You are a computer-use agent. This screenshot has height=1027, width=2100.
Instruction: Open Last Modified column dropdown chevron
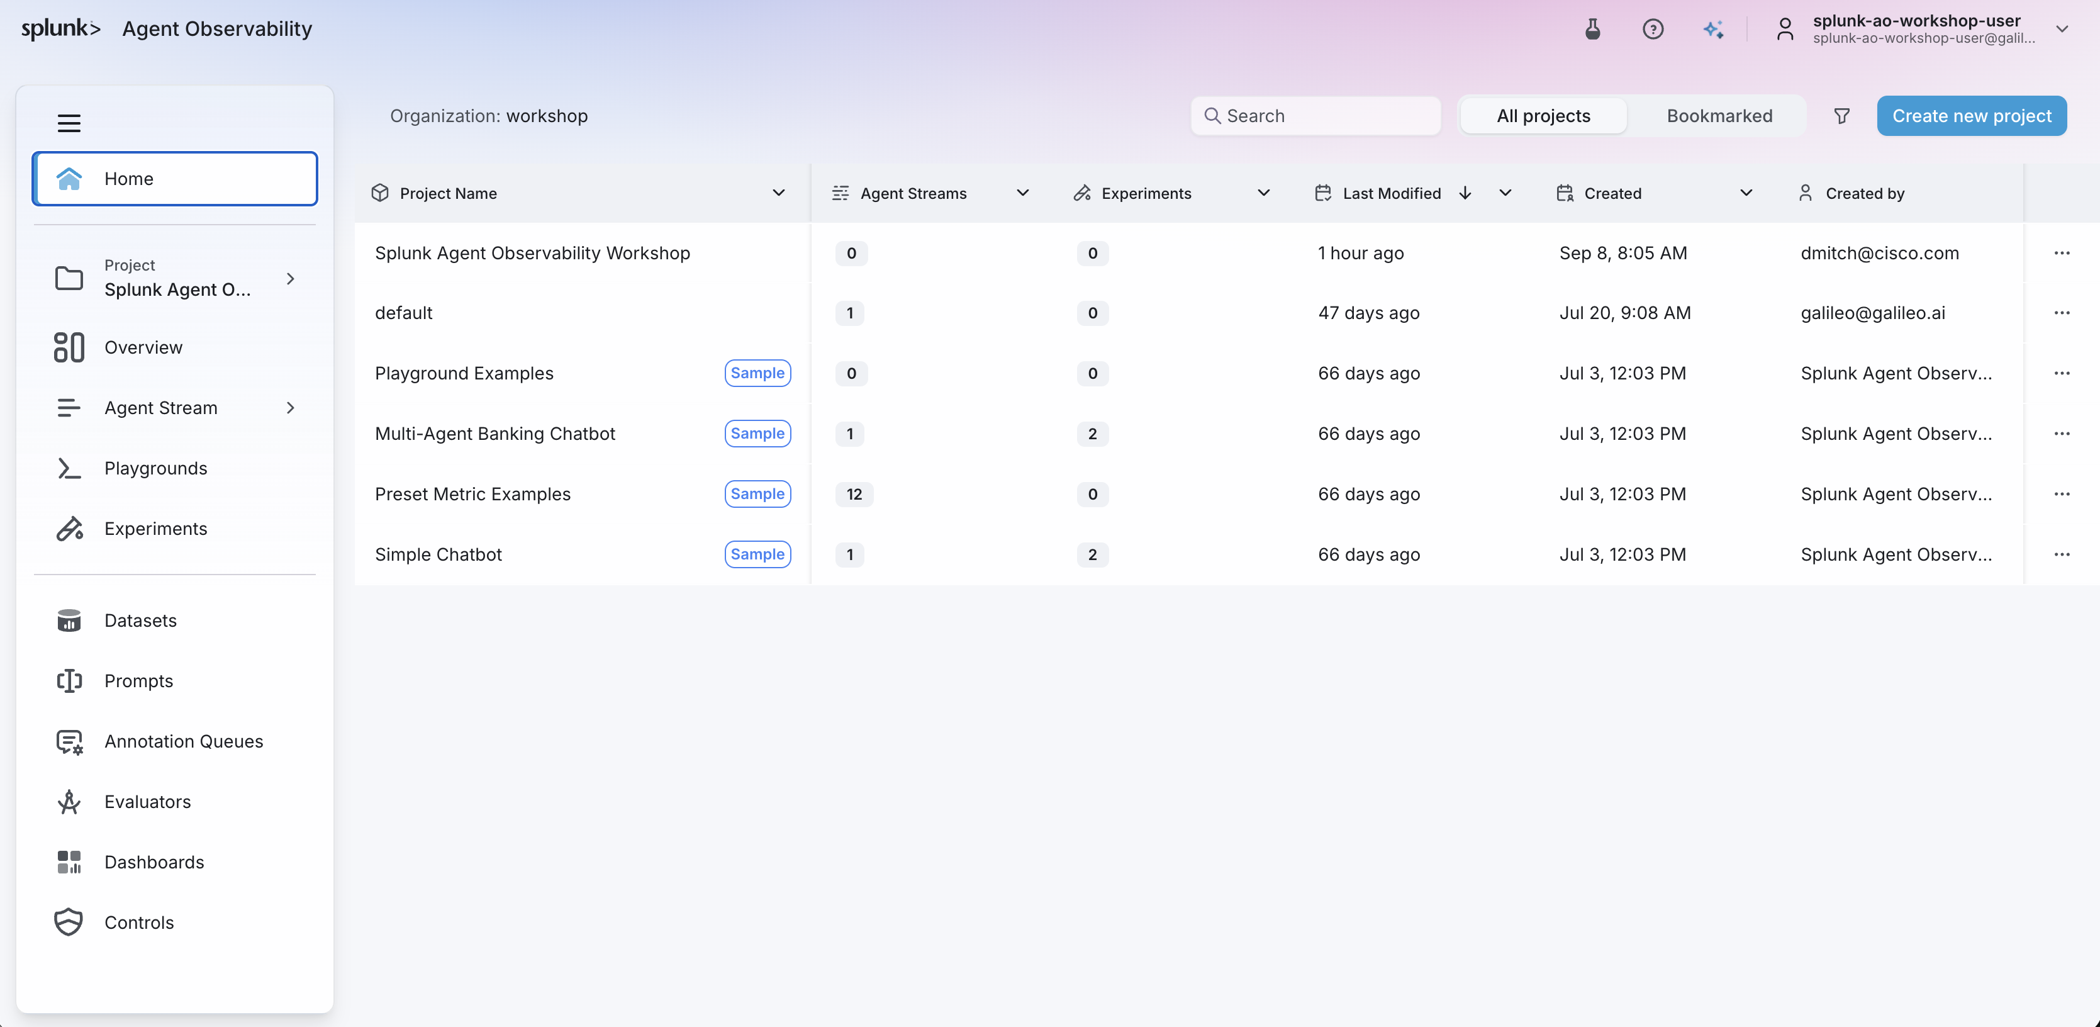[1505, 193]
